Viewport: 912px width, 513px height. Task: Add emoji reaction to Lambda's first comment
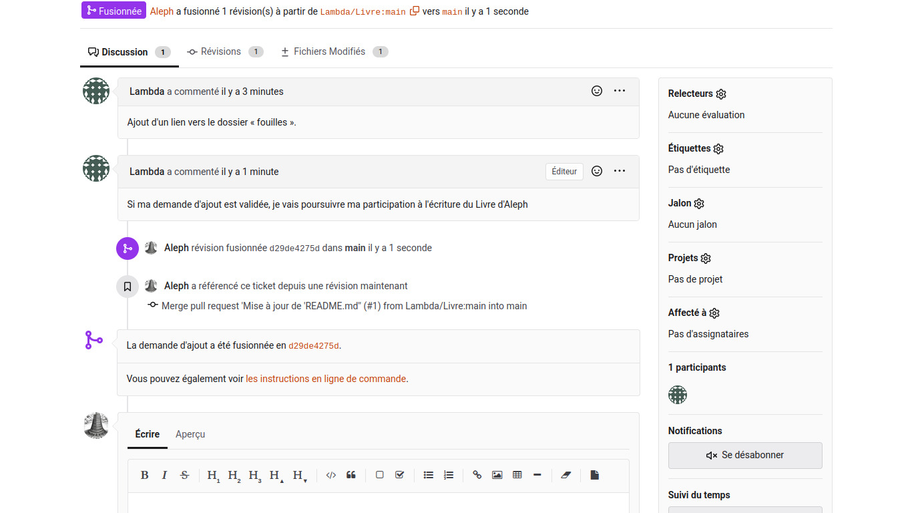[597, 91]
